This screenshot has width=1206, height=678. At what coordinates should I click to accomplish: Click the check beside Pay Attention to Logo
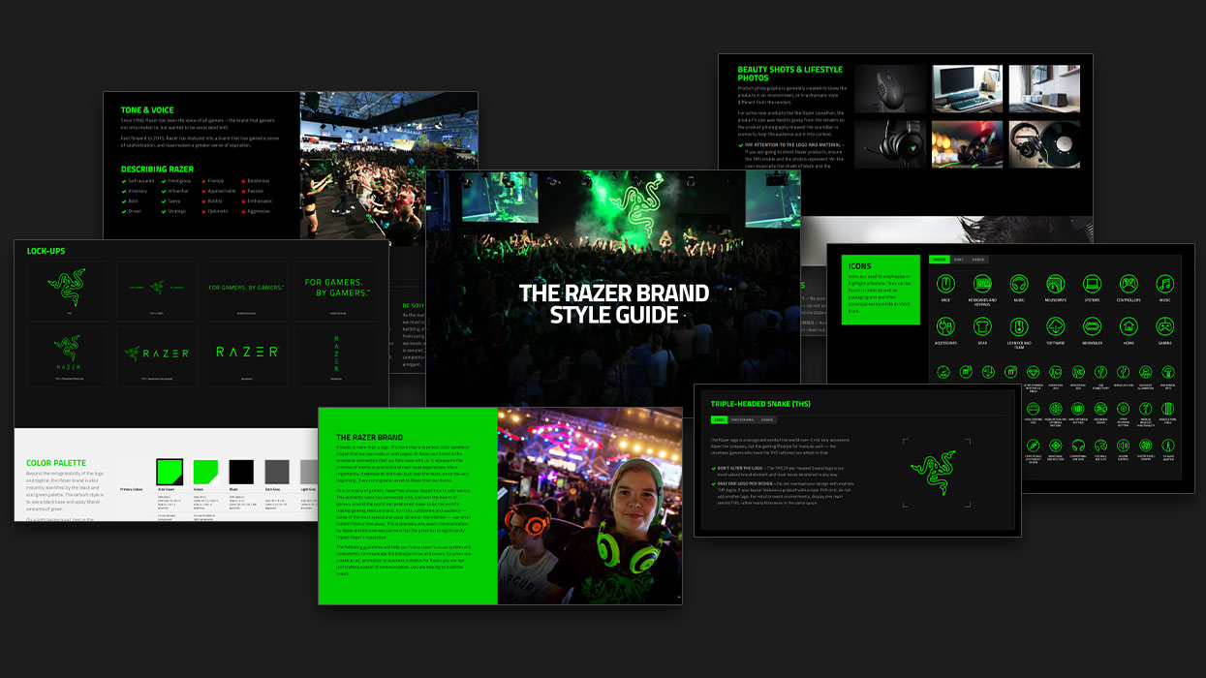pos(741,144)
